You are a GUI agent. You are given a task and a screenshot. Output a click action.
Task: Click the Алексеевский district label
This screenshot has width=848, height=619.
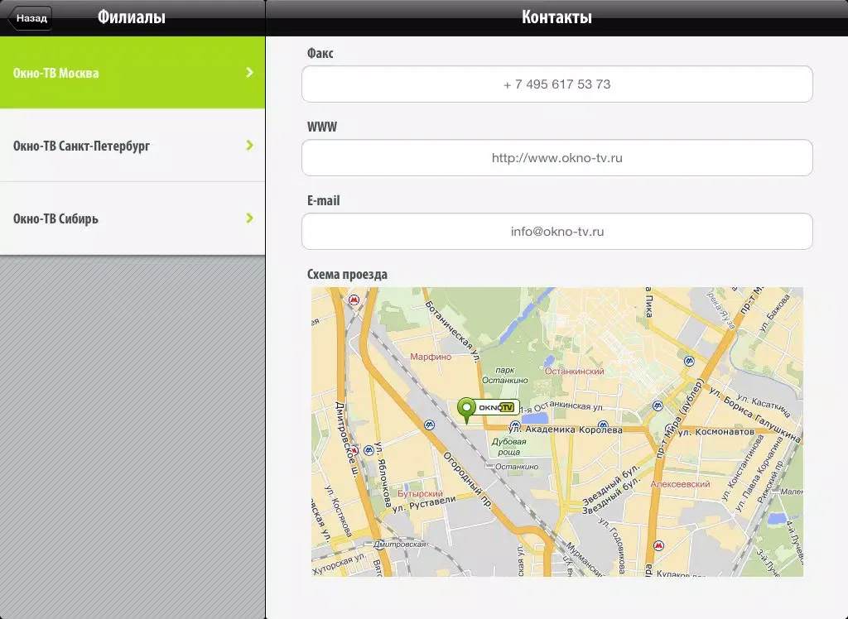pos(681,484)
